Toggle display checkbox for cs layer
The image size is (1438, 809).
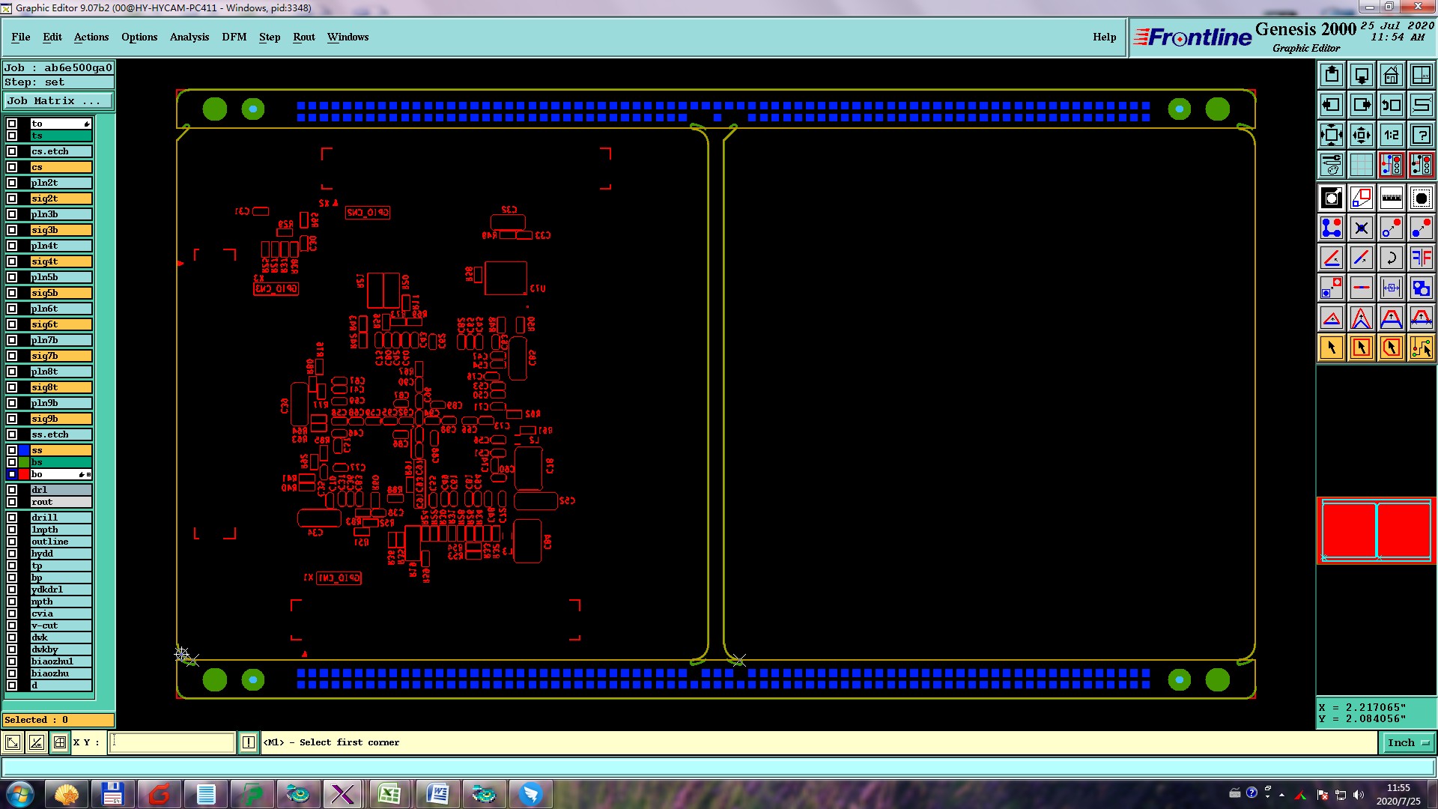tap(12, 167)
